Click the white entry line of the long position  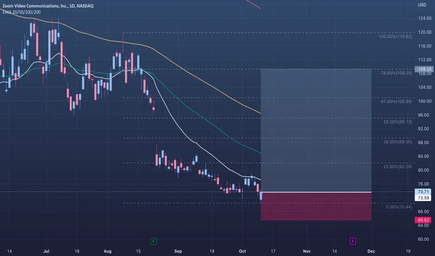pos(316,192)
